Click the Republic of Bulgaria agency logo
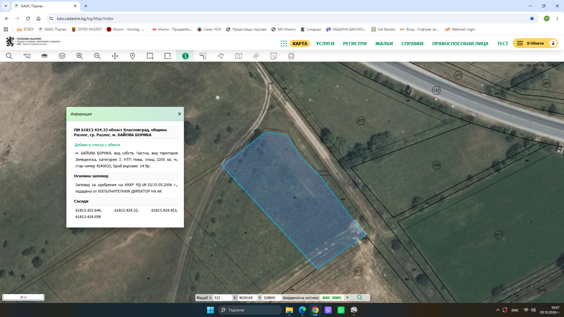 (33, 42)
